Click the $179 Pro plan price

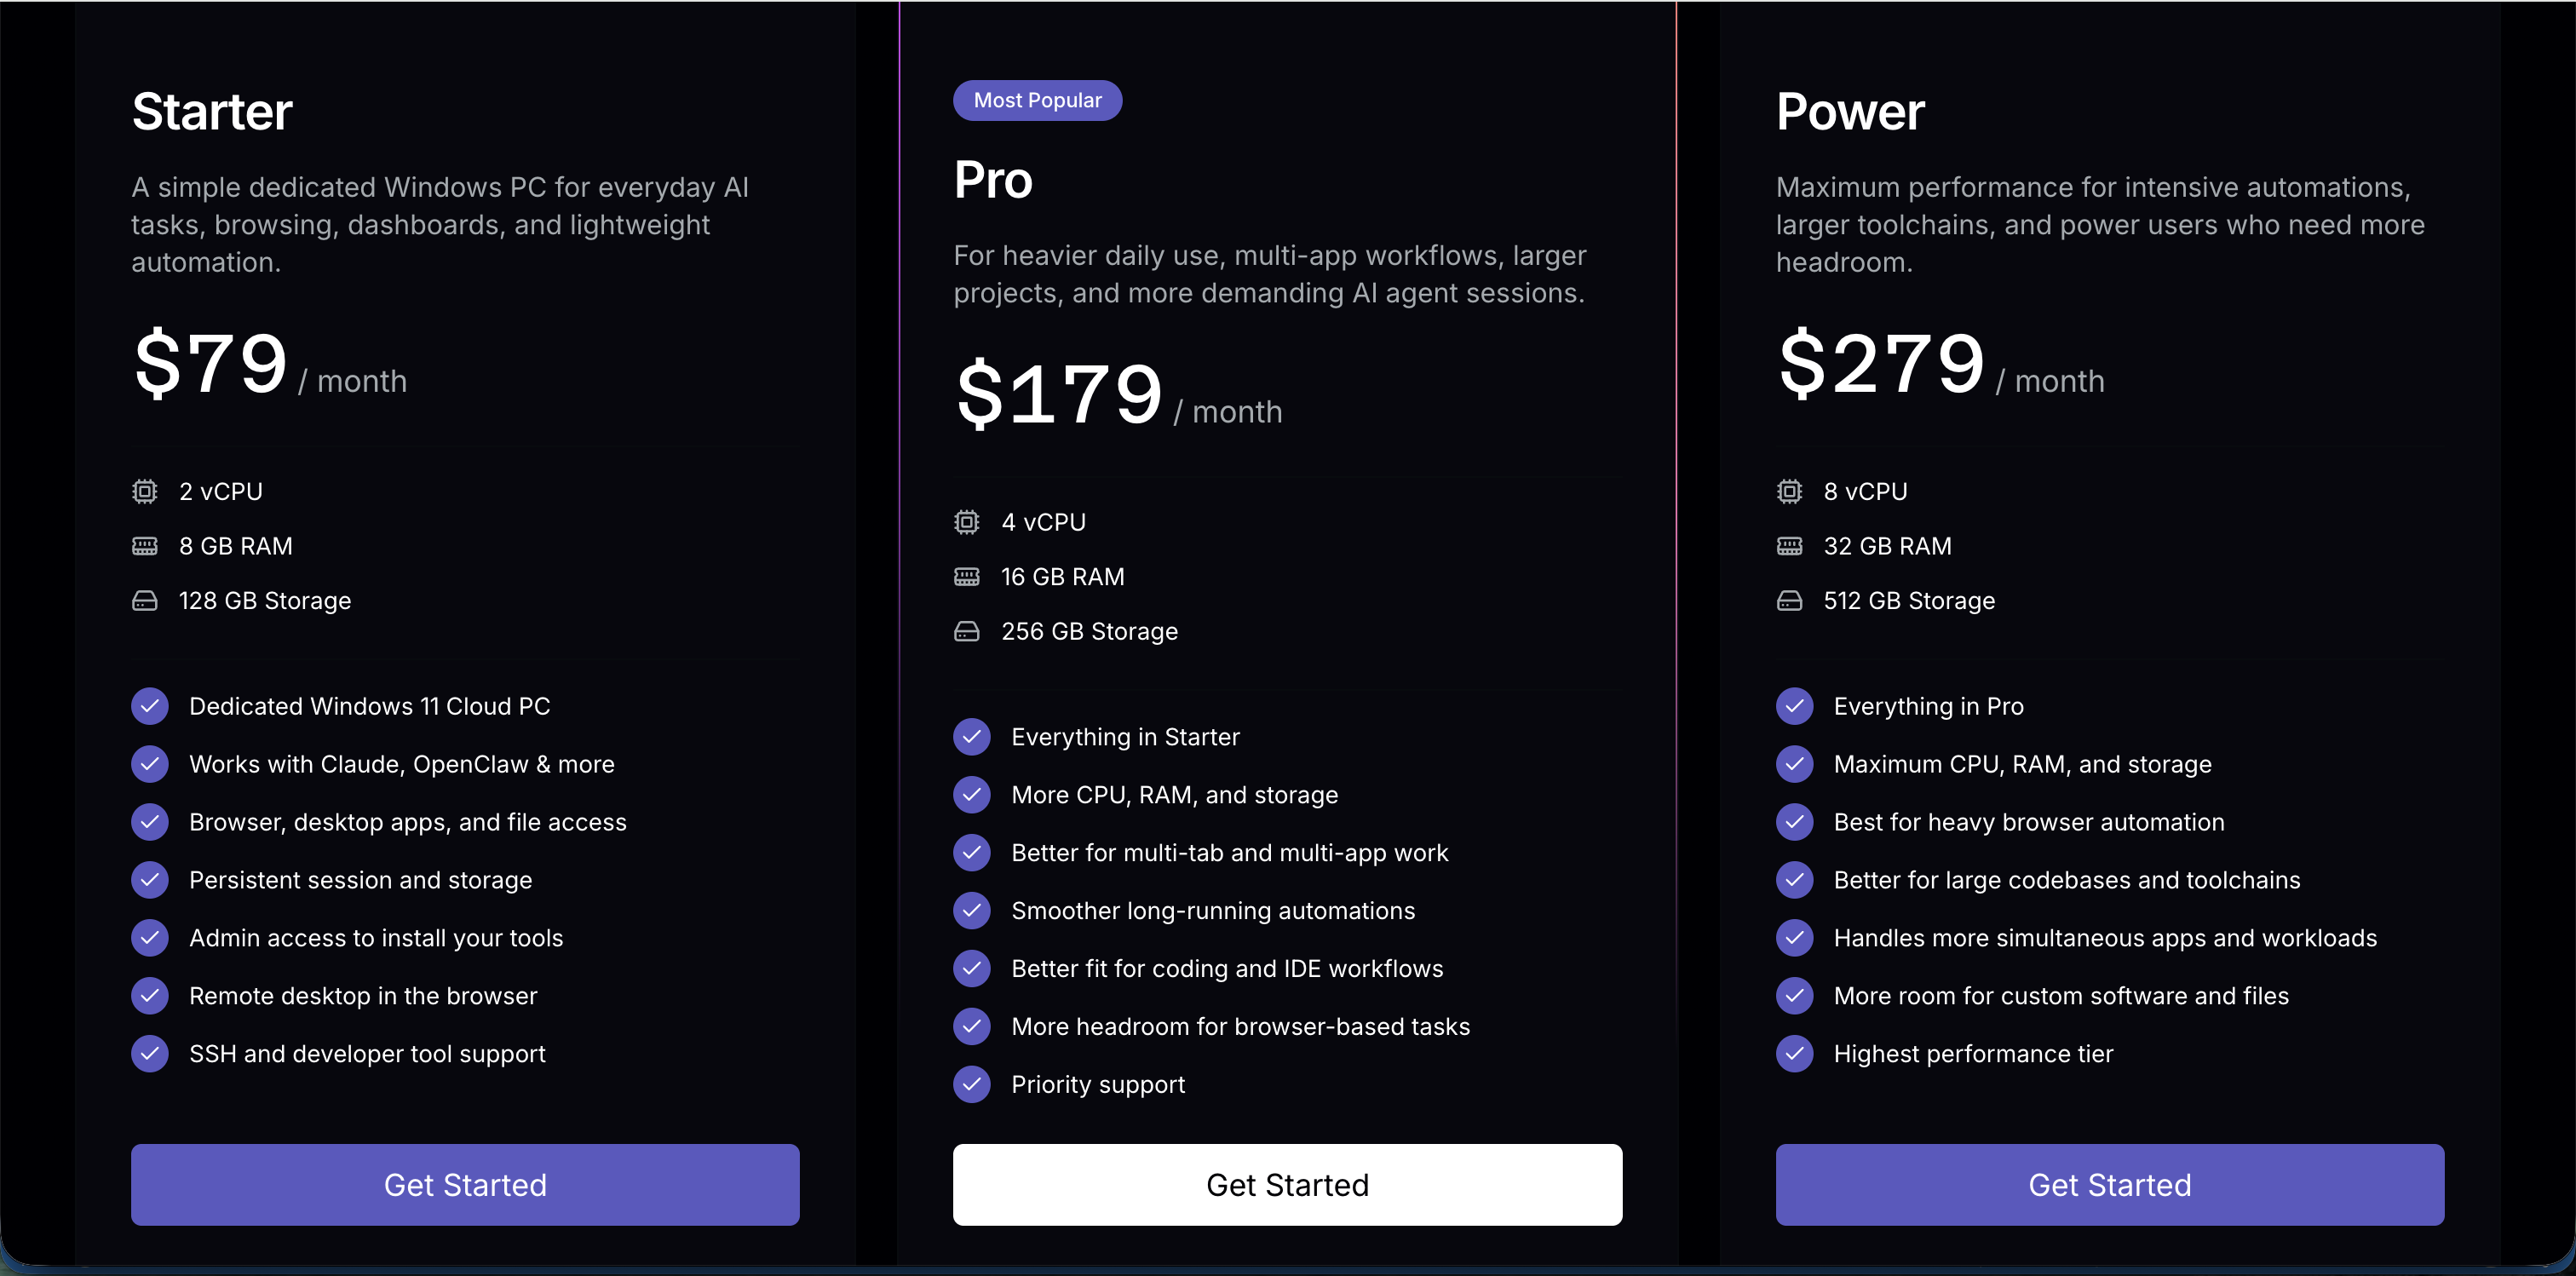[x=1059, y=394]
